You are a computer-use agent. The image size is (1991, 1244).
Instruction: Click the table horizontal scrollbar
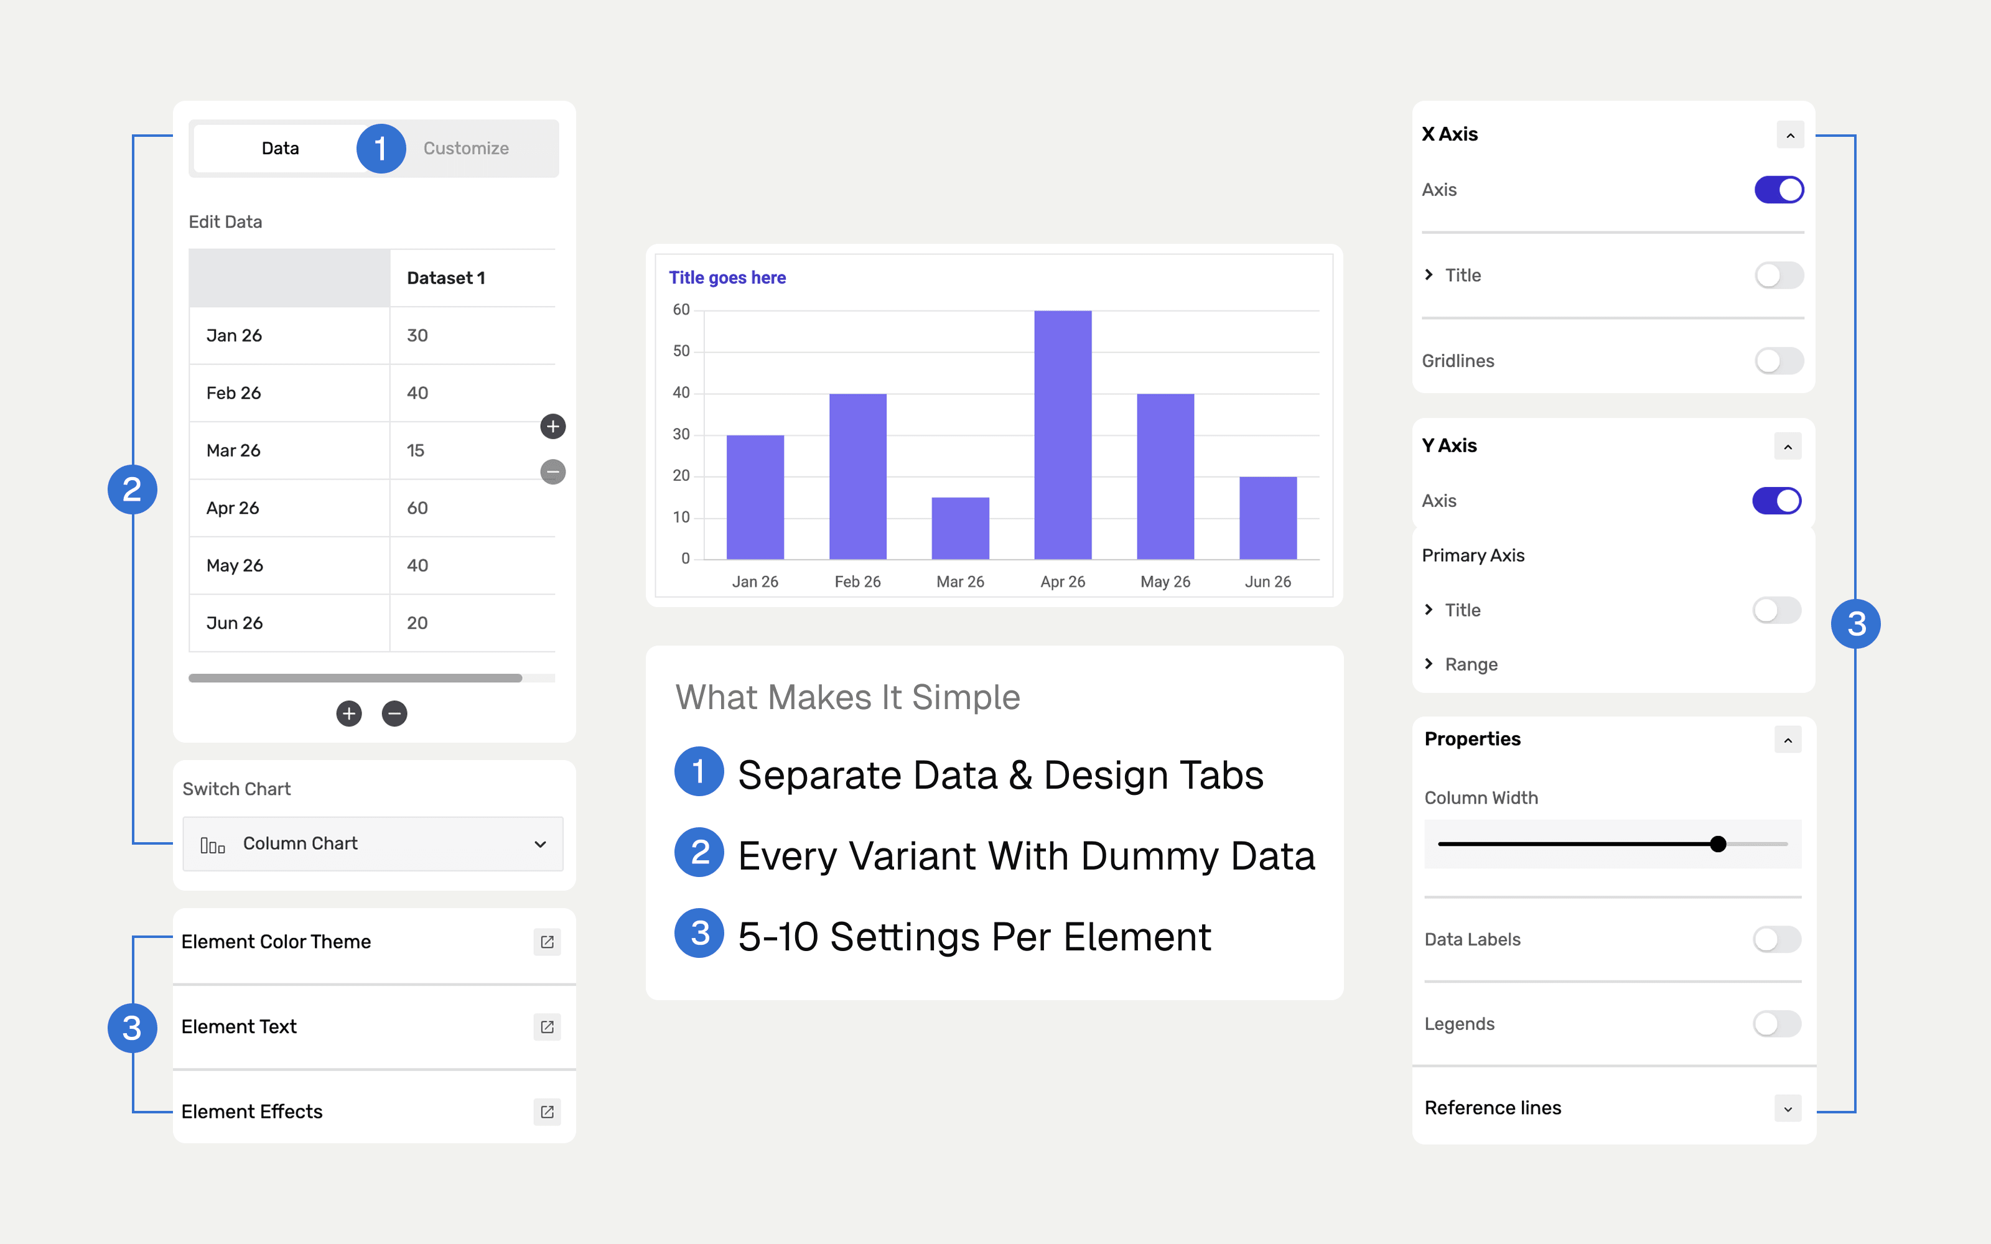(355, 678)
